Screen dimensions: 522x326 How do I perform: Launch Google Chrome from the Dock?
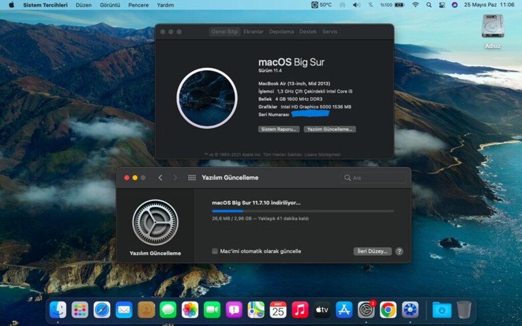(x=388, y=310)
